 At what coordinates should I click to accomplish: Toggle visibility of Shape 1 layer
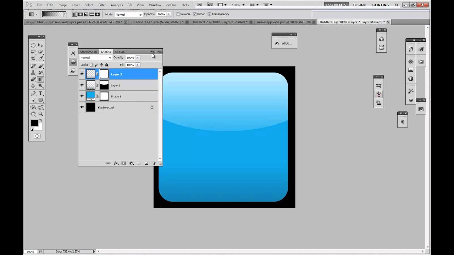(82, 96)
